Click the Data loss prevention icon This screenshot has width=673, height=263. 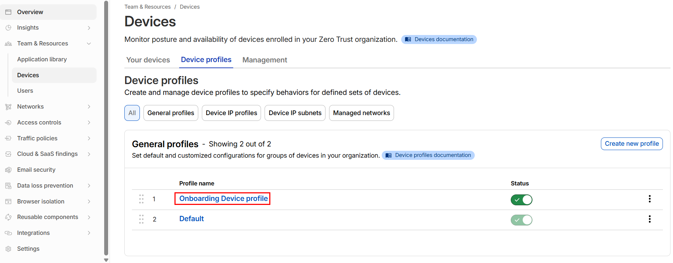[x=8, y=186]
